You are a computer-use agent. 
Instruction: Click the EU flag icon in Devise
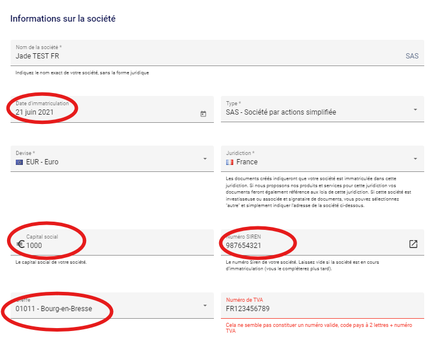tap(19, 162)
